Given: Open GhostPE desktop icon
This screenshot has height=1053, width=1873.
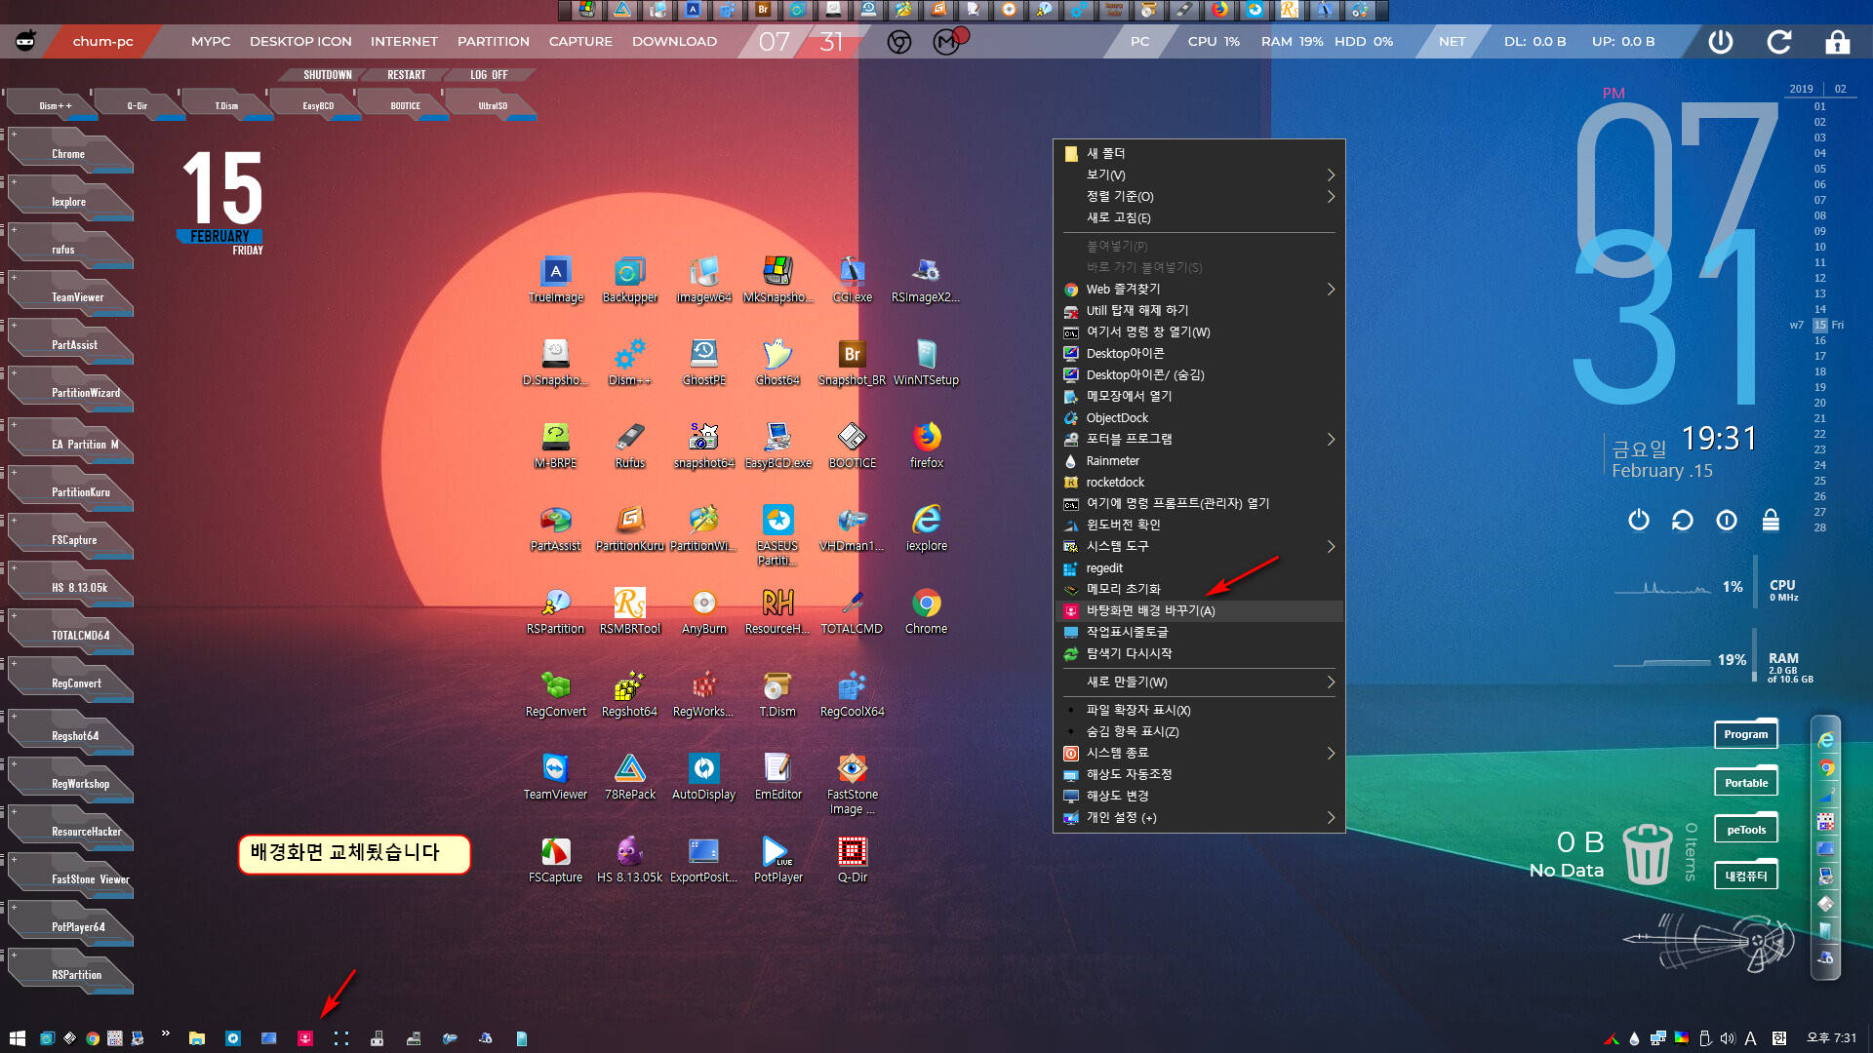Looking at the screenshot, I should pyautogui.click(x=703, y=363).
